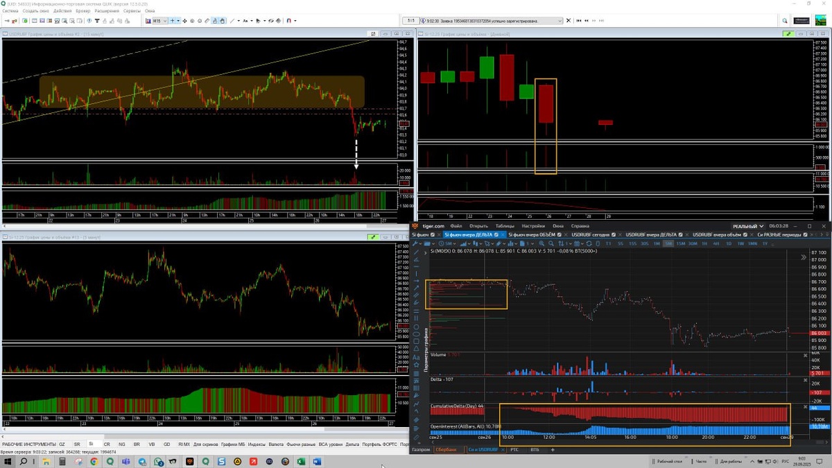Toggle checkbox on USDRUBF вчера объём tab
The height and width of the screenshot is (468, 832).
click(744, 234)
